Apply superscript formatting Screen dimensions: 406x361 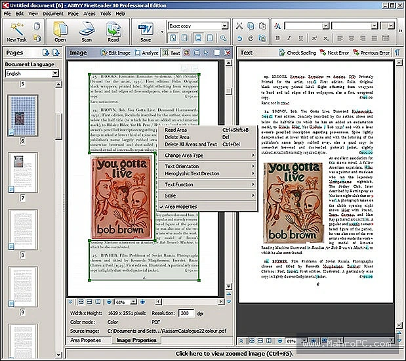tap(314, 38)
